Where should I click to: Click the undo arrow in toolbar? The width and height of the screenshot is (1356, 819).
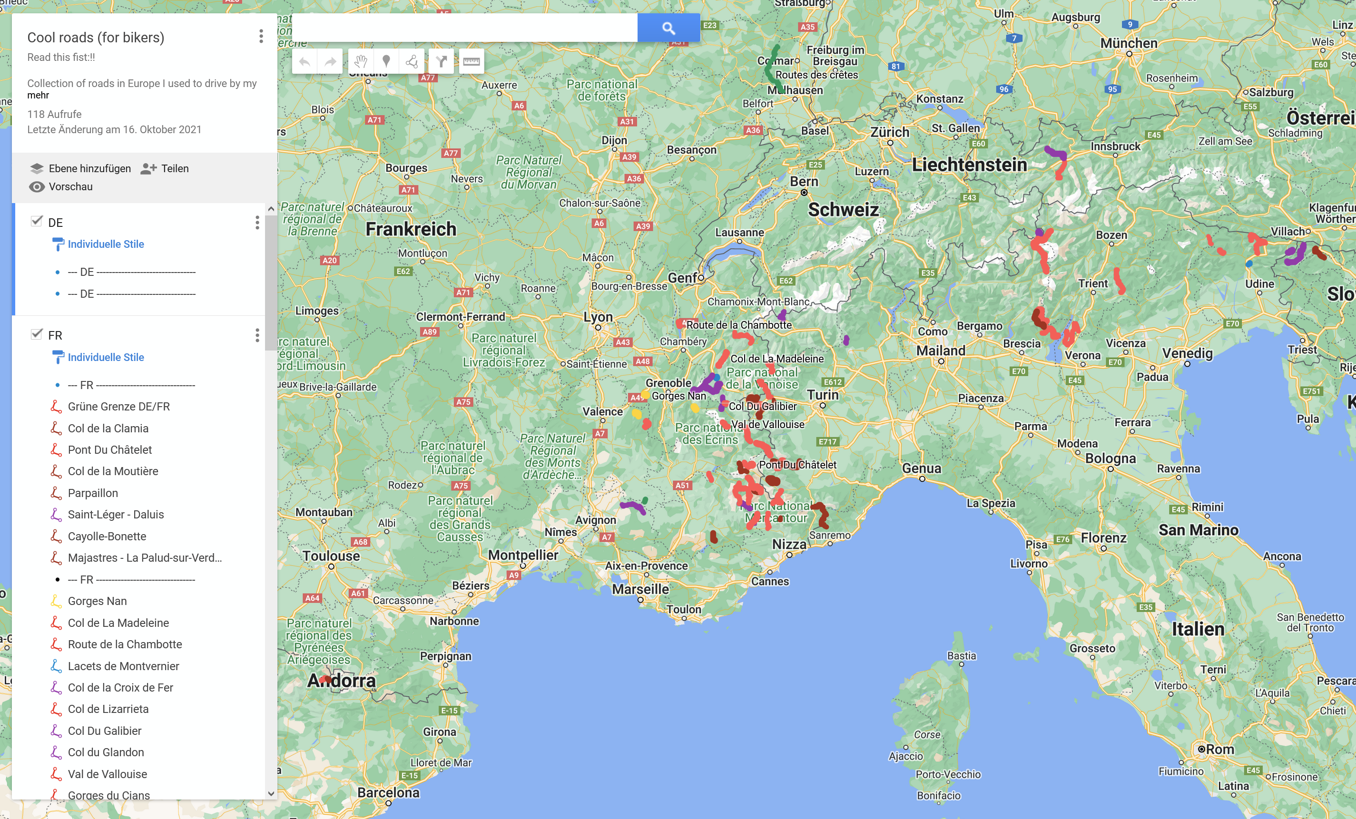(x=305, y=62)
